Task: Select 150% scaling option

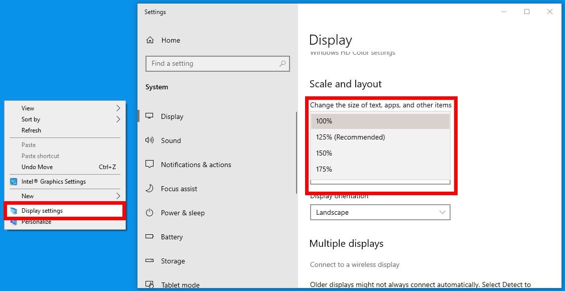Action: coord(324,153)
